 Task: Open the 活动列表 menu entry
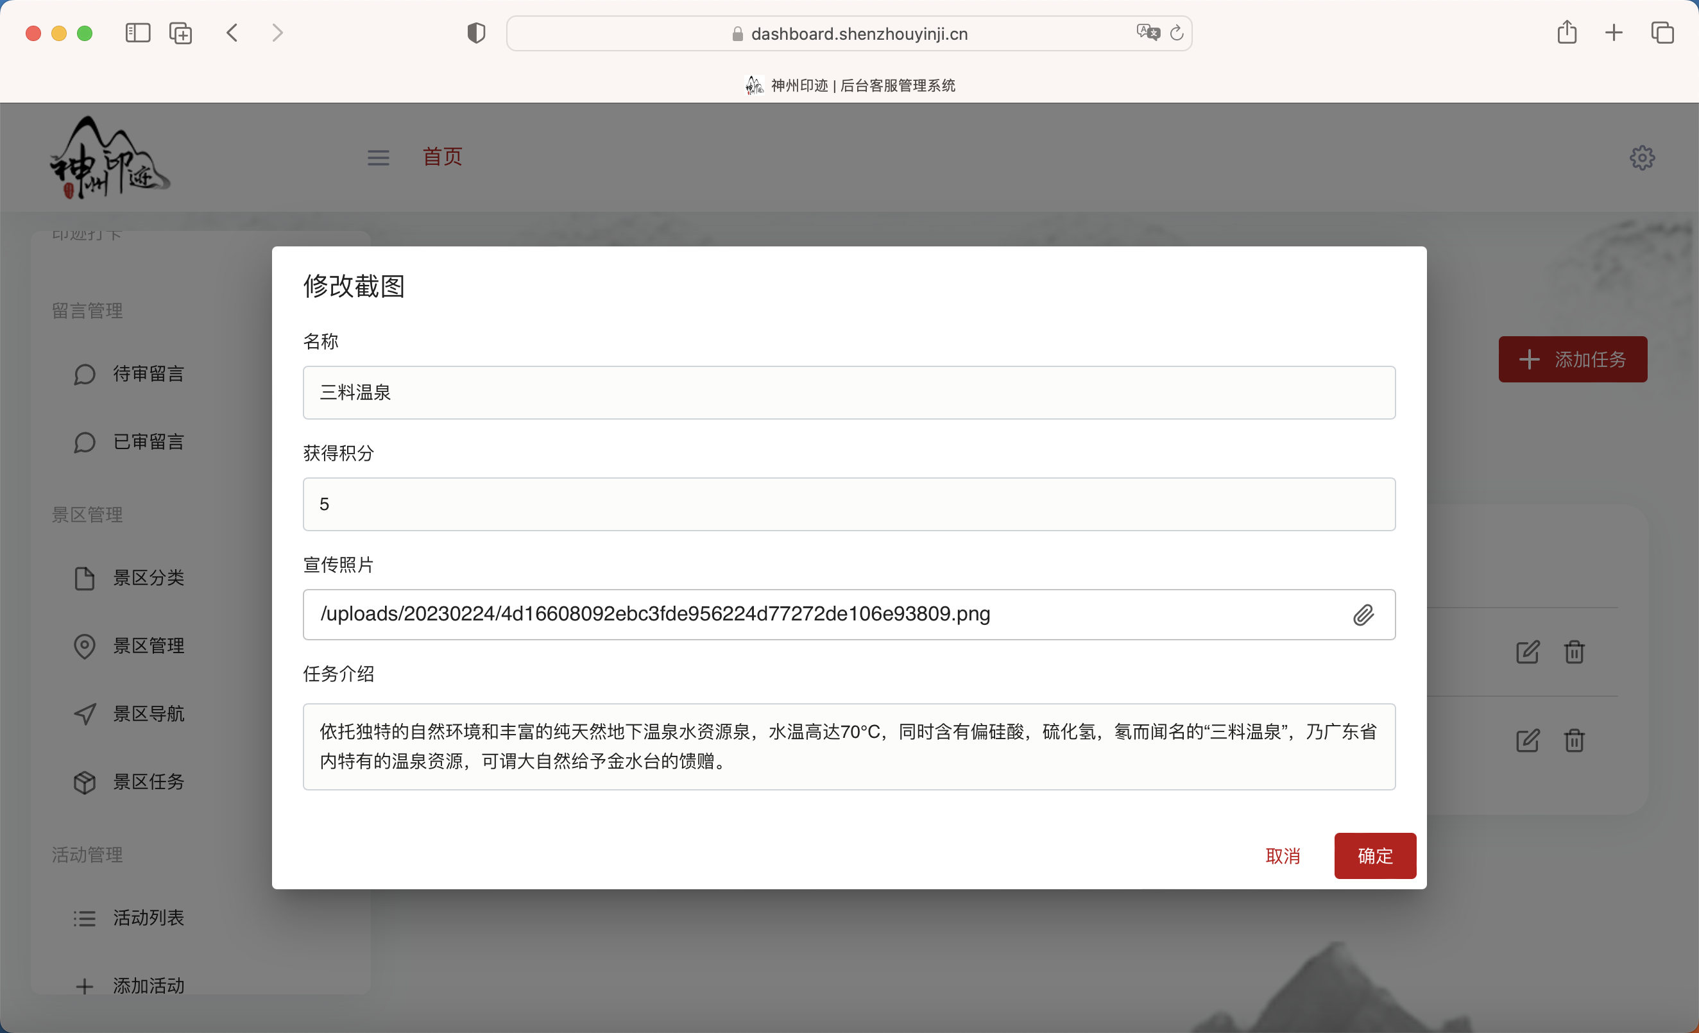click(149, 918)
